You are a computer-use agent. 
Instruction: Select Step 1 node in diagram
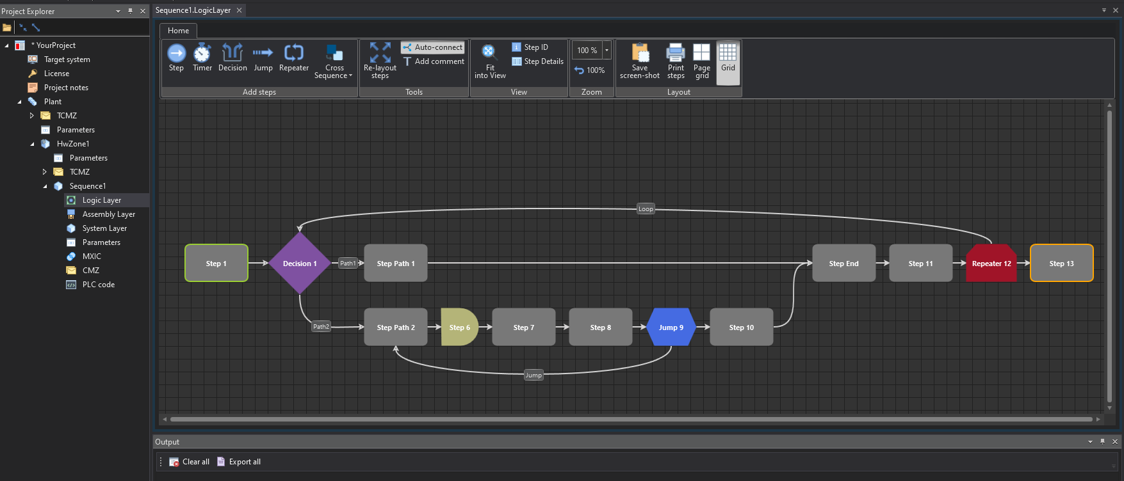tap(216, 263)
